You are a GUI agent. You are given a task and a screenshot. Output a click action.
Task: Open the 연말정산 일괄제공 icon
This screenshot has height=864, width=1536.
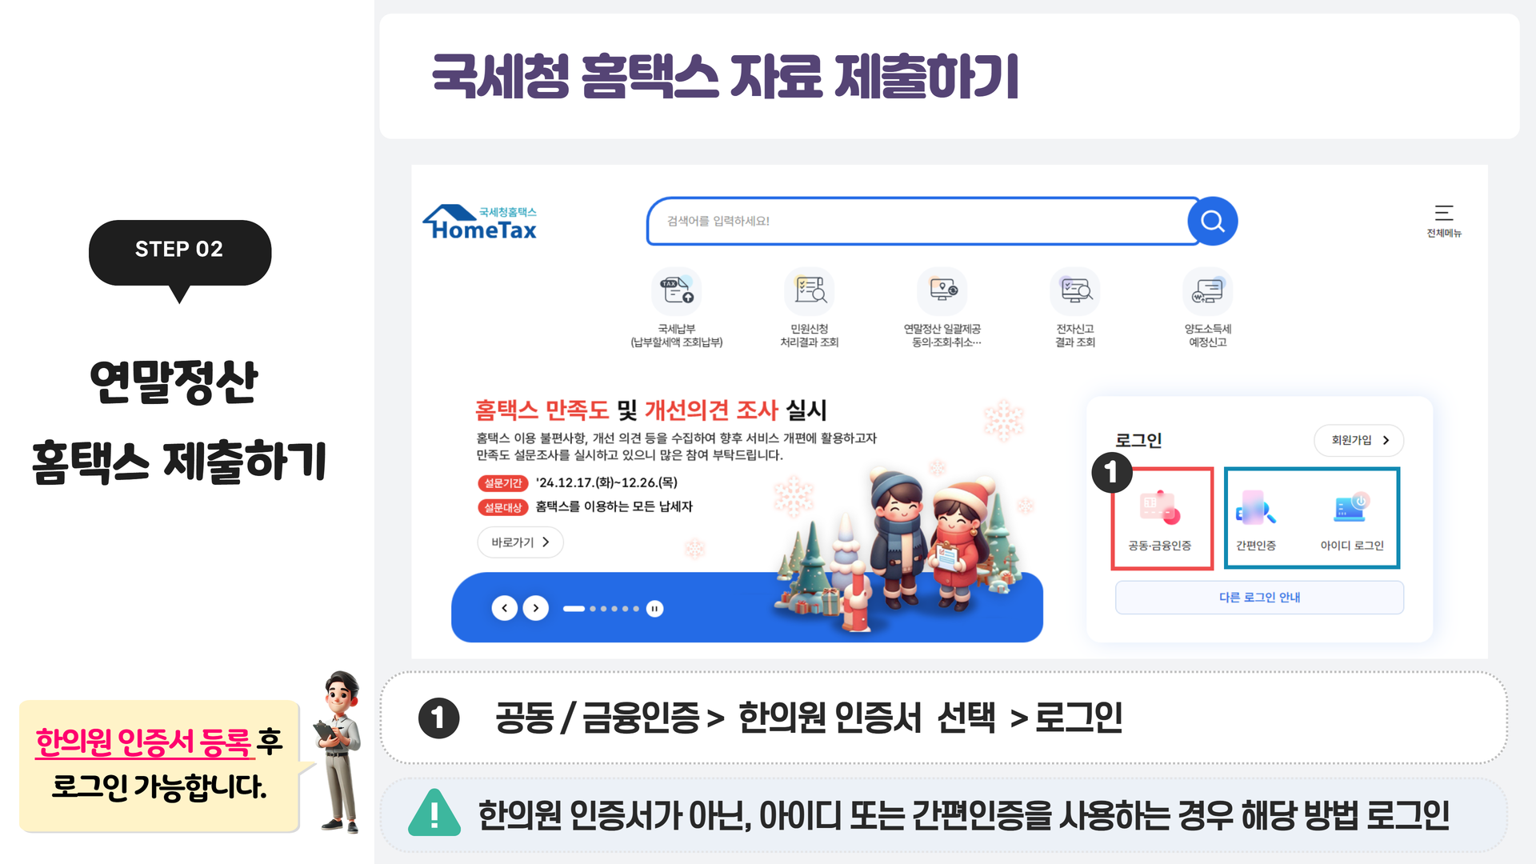(x=942, y=308)
